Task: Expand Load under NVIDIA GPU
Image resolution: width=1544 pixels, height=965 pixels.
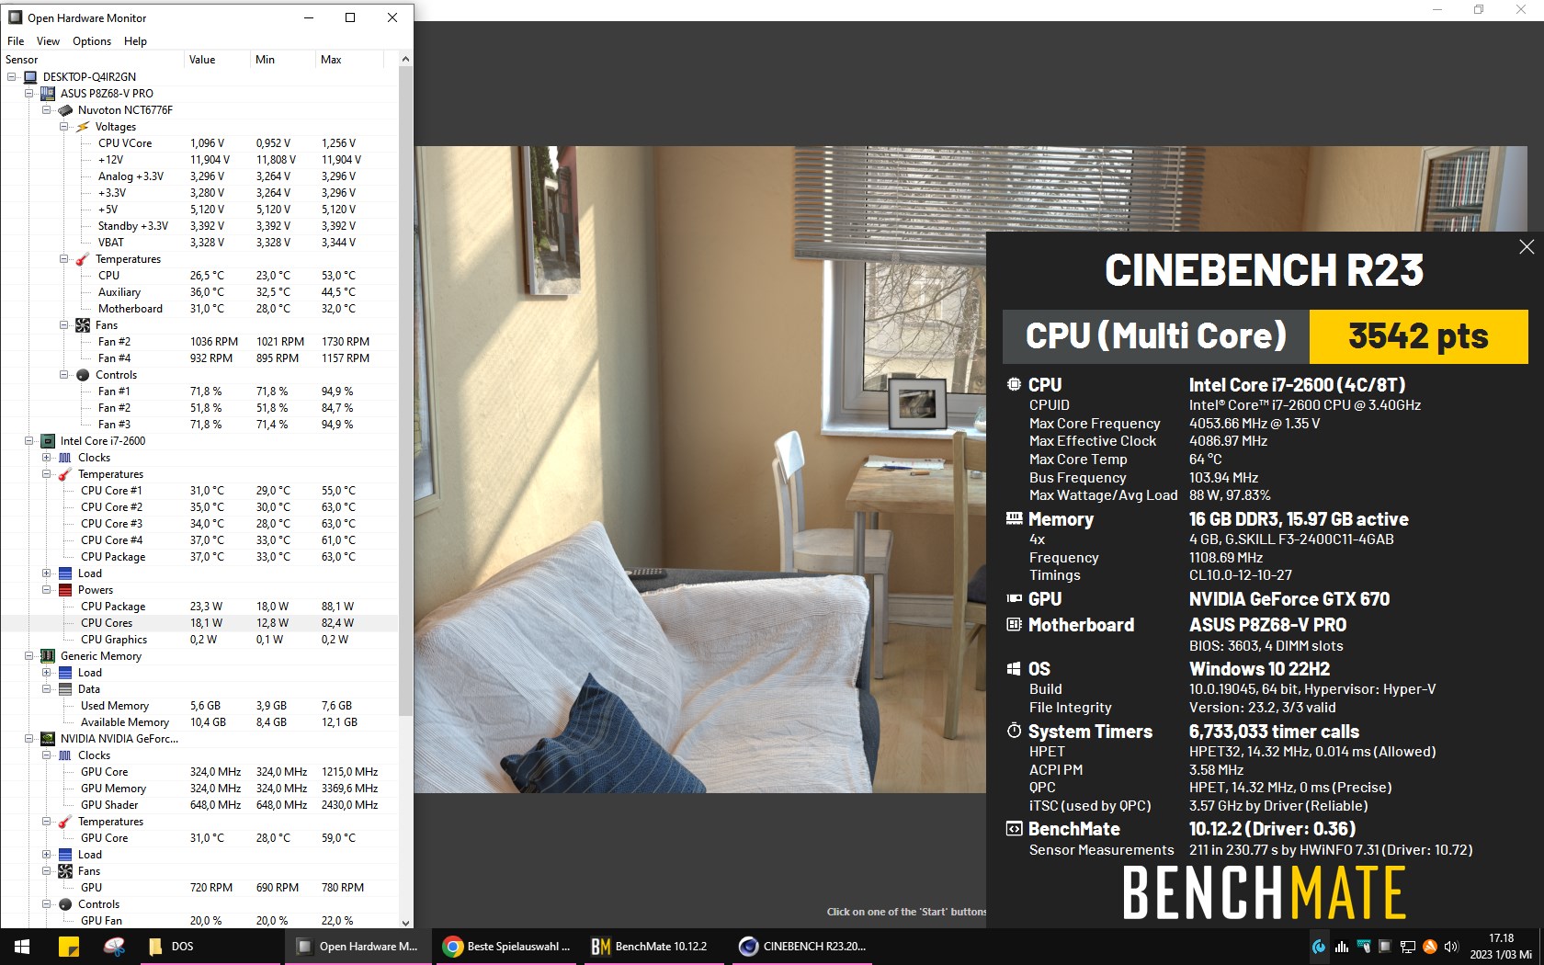Action: coord(47,855)
